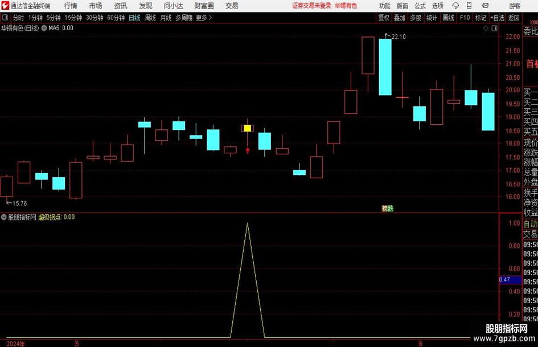Viewport: 538px width, 347px height.
Task: Click the 通达信 red logo icon
Action: coord(5,6)
